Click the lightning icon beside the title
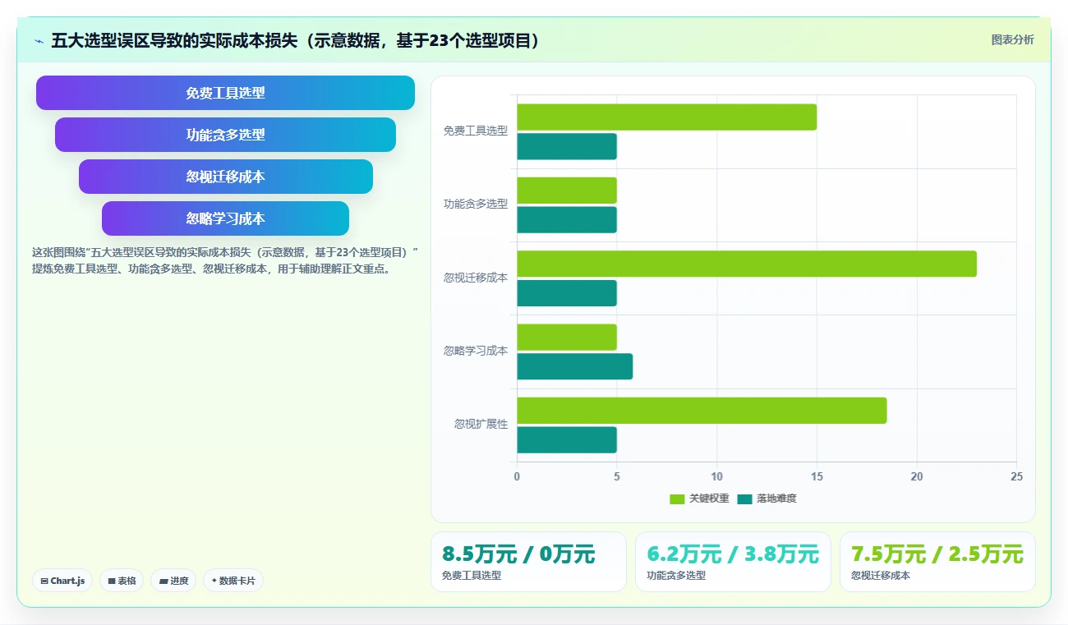Image resolution: width=1068 pixels, height=625 pixels. 39,41
